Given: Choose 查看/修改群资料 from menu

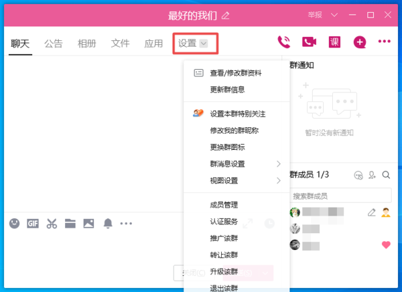Looking at the screenshot, I should [236, 73].
